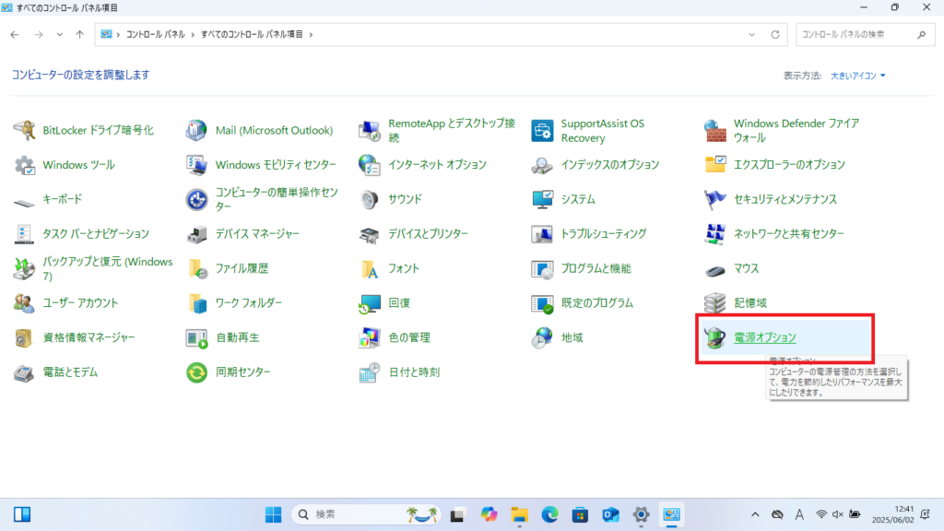This screenshot has width=944, height=531.
Task: Click the デバイス マネージャー icon
Action: (x=197, y=234)
